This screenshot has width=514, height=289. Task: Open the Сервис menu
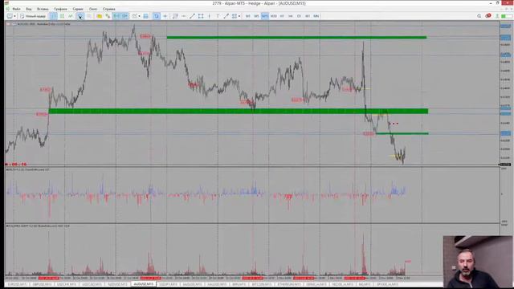coord(78,9)
